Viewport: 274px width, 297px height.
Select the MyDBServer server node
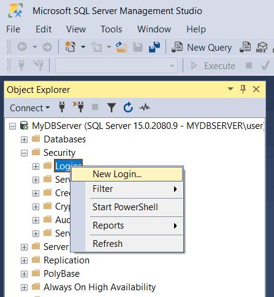[148, 126]
